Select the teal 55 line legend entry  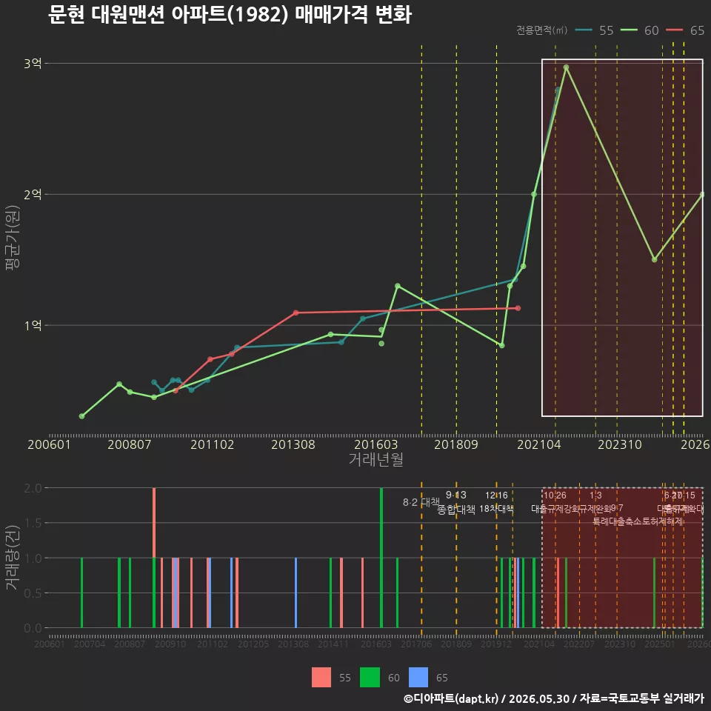[594, 30]
